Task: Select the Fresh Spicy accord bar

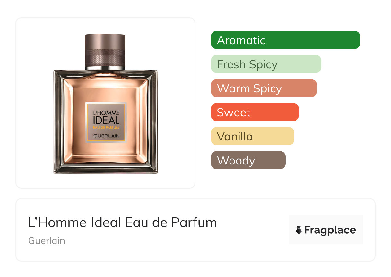Action: (266, 64)
